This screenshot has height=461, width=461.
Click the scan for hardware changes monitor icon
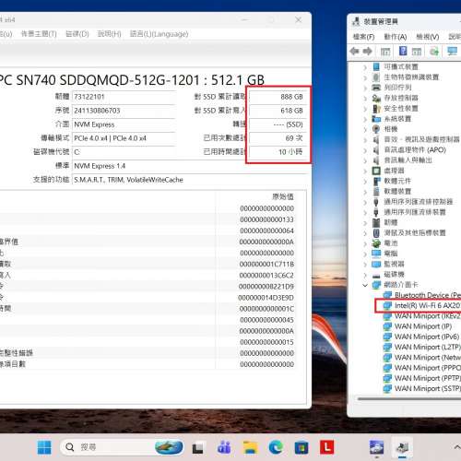point(452,51)
